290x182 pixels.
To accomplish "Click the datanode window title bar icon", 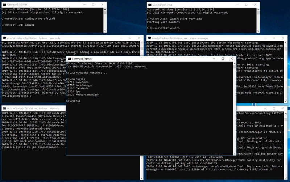I will [4, 108].
